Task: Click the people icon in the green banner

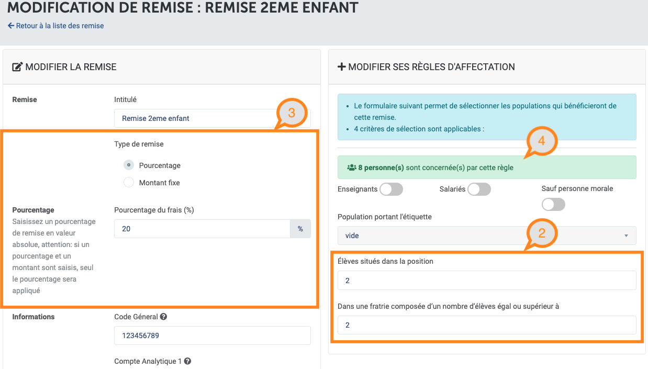Action: click(352, 168)
